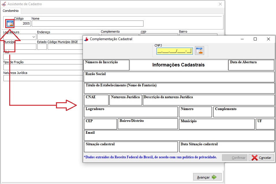The height and width of the screenshot is (184, 276).
Task: Click the Complemento box in Complementação Cadastral
Action: coord(244,112)
